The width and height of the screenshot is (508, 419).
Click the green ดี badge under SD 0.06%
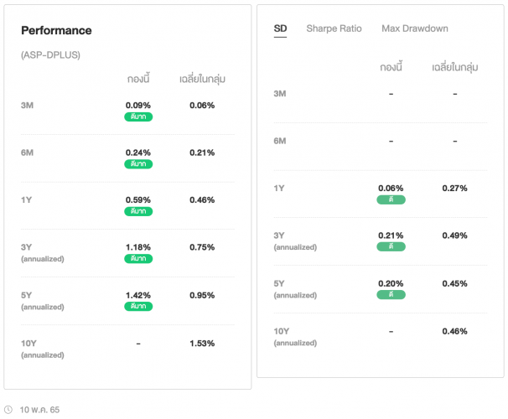391,199
